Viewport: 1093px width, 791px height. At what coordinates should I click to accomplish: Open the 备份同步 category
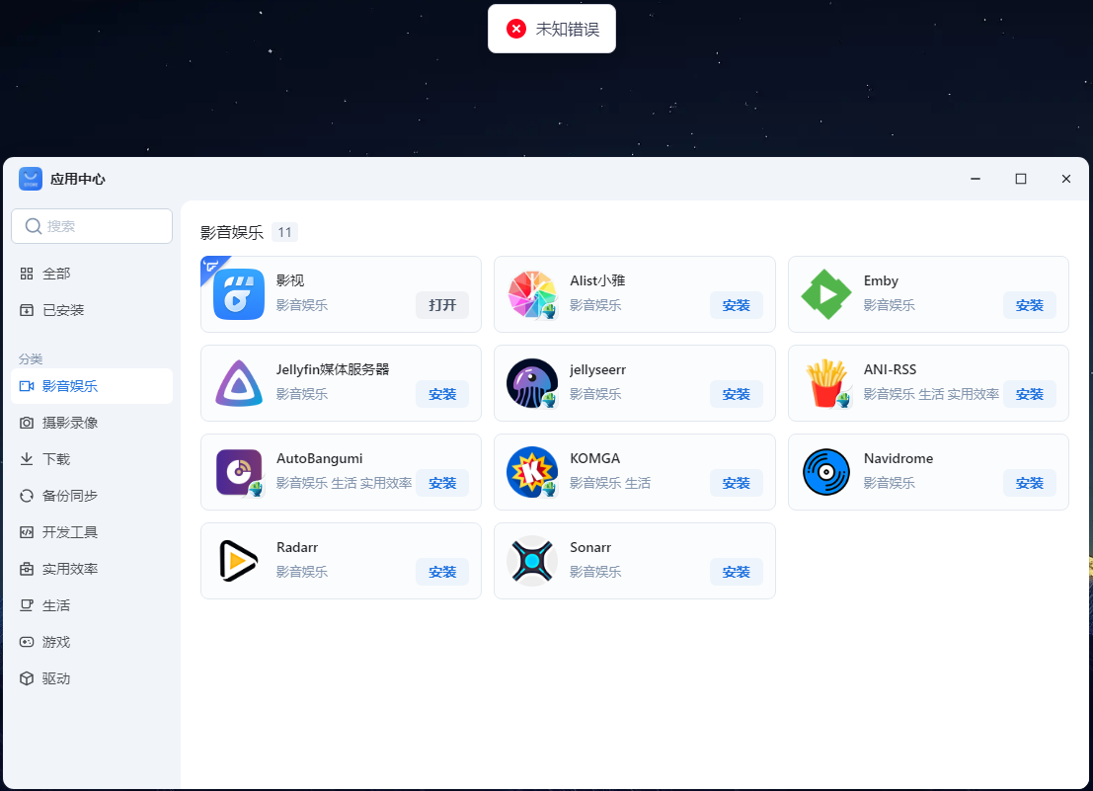pos(92,496)
